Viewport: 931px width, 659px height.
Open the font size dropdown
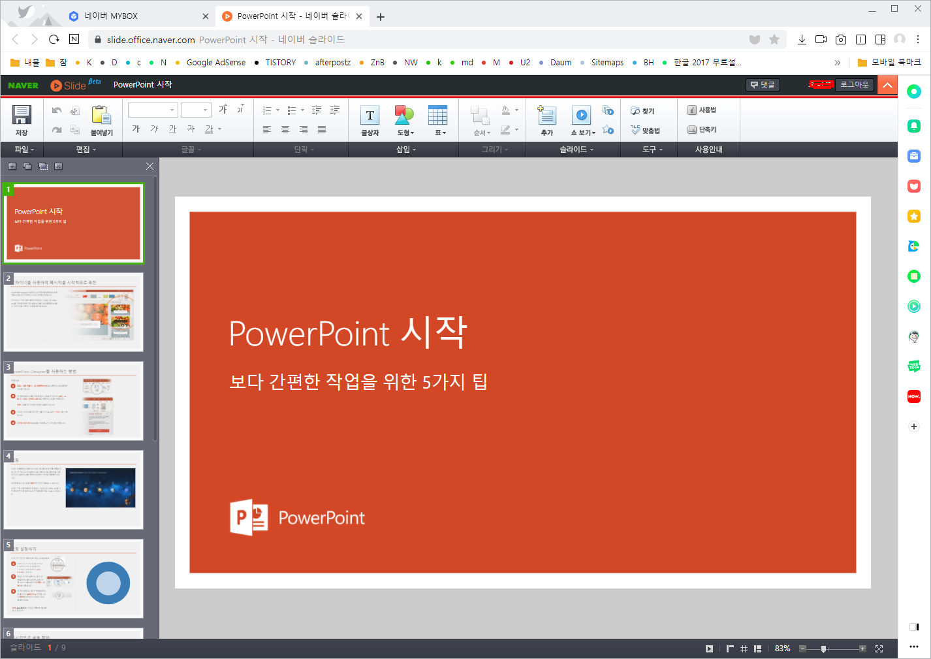196,110
